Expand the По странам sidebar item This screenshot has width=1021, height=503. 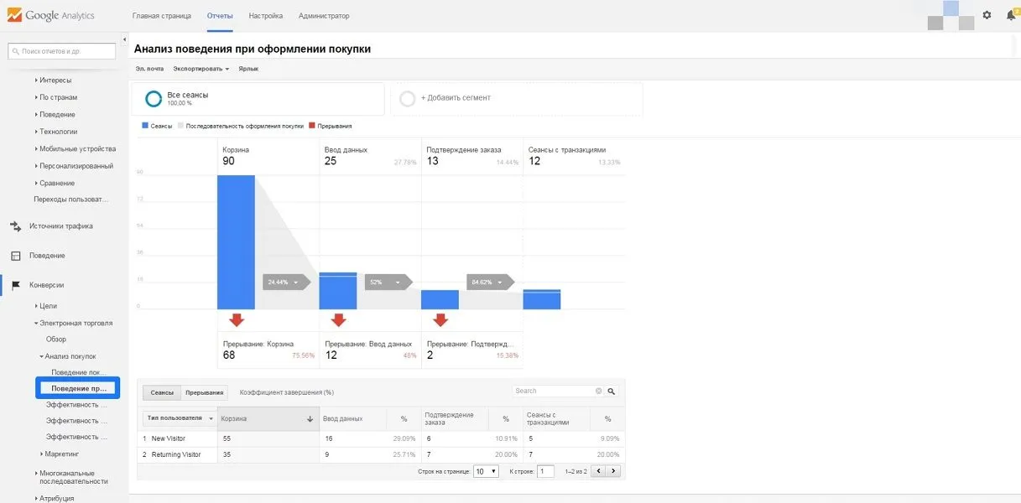(x=56, y=97)
